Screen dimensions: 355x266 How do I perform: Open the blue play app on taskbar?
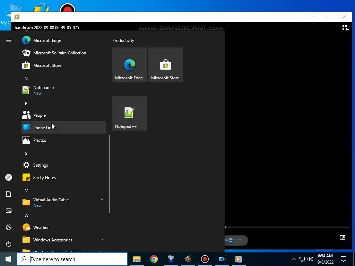[171, 259]
